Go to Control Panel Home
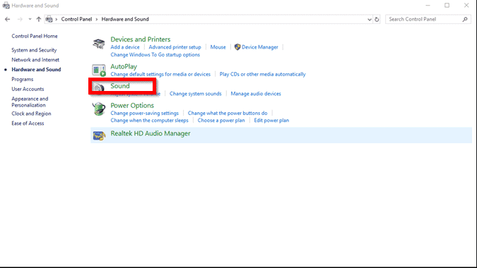This screenshot has width=477, height=268. coord(35,36)
